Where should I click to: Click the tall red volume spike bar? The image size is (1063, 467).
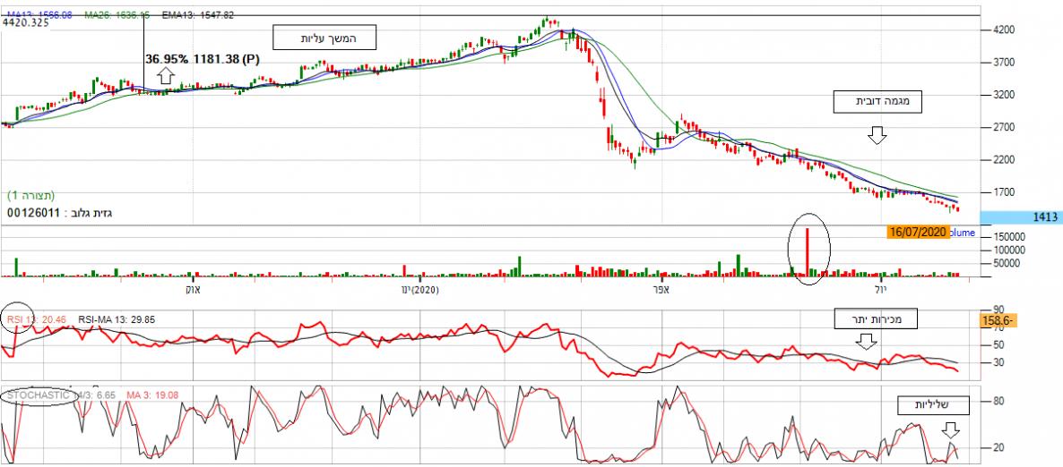808,250
